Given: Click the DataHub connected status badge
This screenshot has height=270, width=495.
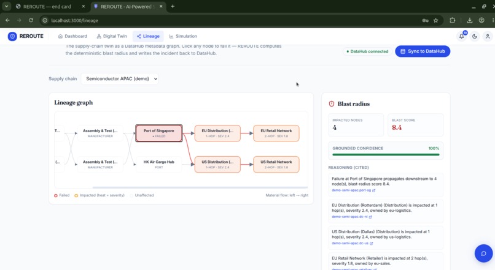Looking at the screenshot, I should tap(367, 51).
